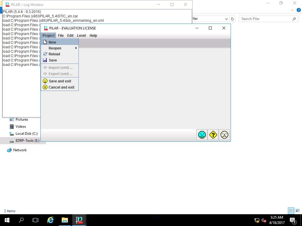
Task: Open the Edit menu
Action: pos(70,36)
